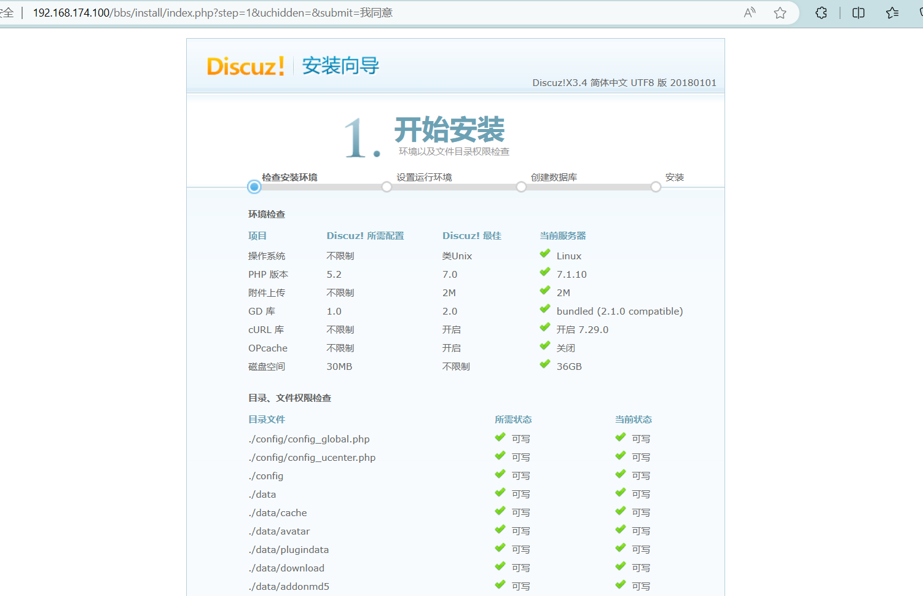Add this page to favorites with star icon
923x596 pixels.
pyautogui.click(x=780, y=13)
